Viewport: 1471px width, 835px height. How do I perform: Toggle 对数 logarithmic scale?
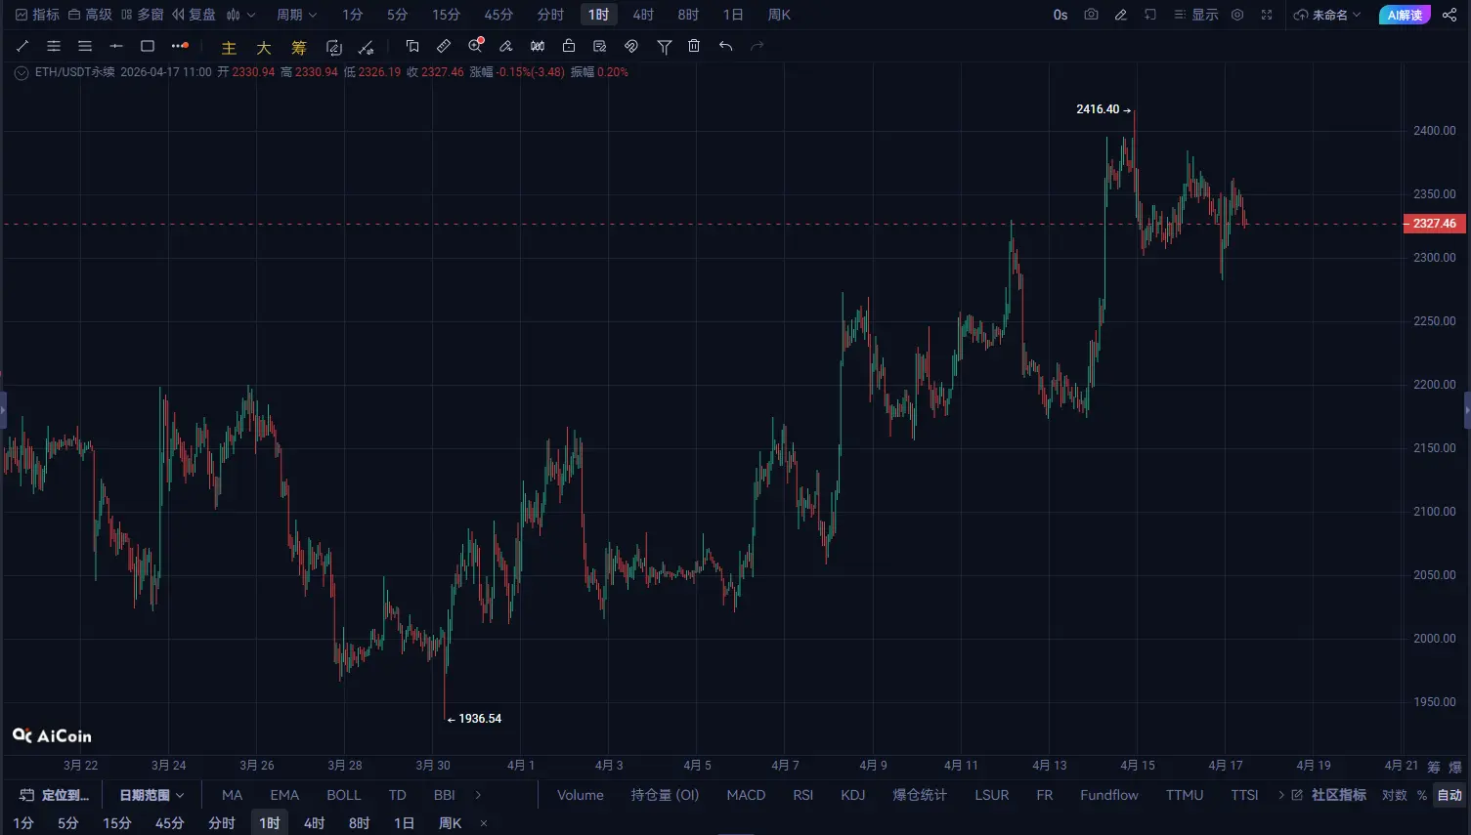1394,795
